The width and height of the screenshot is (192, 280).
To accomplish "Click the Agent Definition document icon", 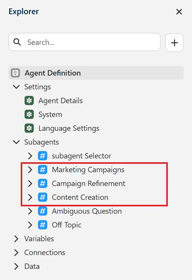I will 15,73.
